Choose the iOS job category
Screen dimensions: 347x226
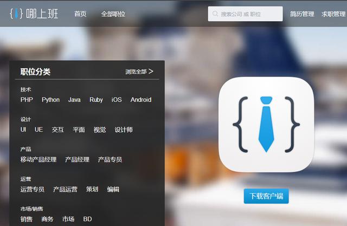click(x=117, y=100)
